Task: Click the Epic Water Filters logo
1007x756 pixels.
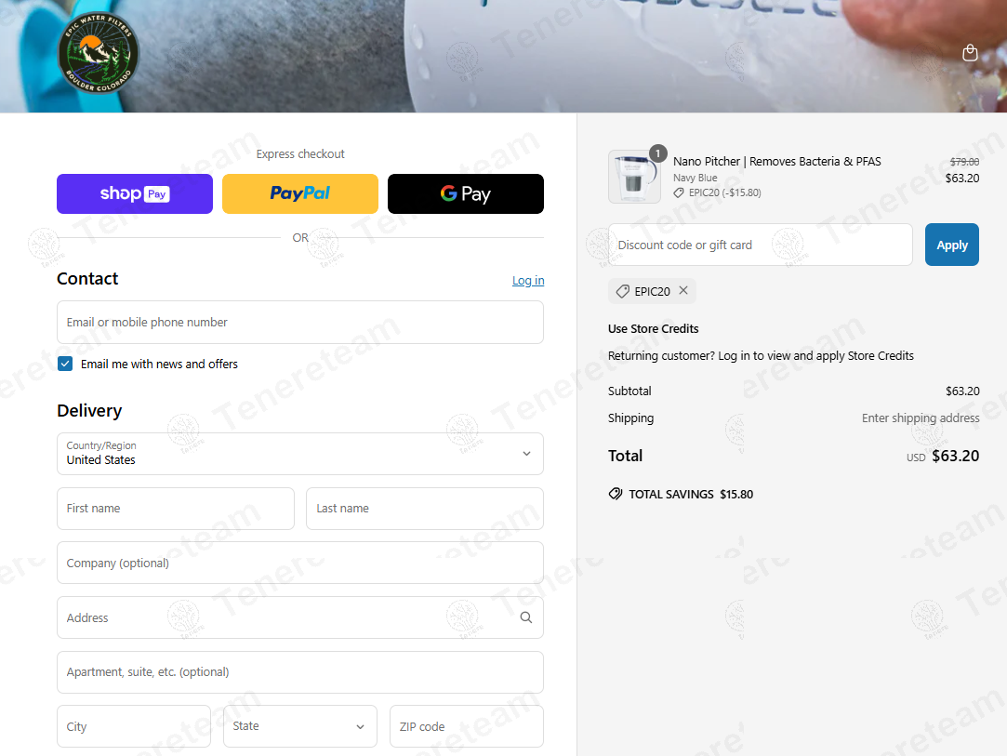Action: (99, 53)
